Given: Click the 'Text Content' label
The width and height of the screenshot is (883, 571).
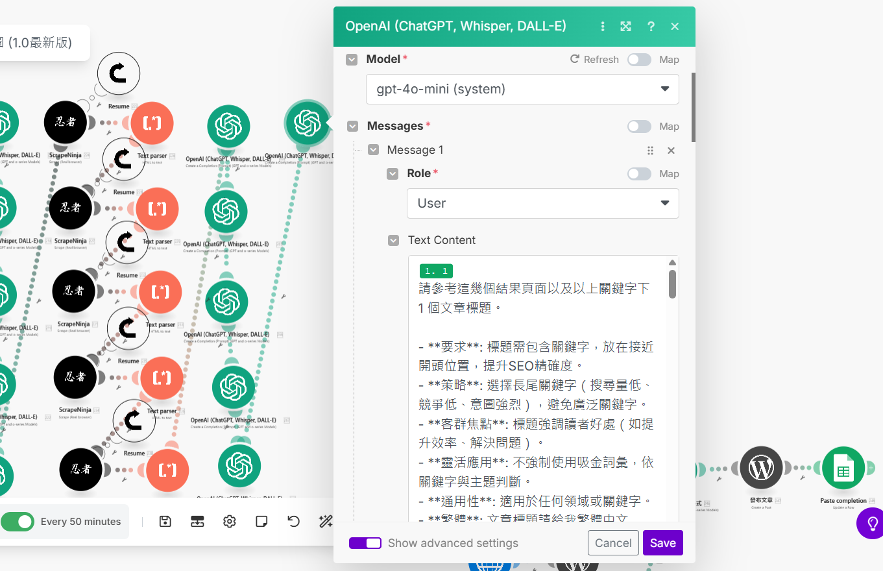Looking at the screenshot, I should click(442, 240).
